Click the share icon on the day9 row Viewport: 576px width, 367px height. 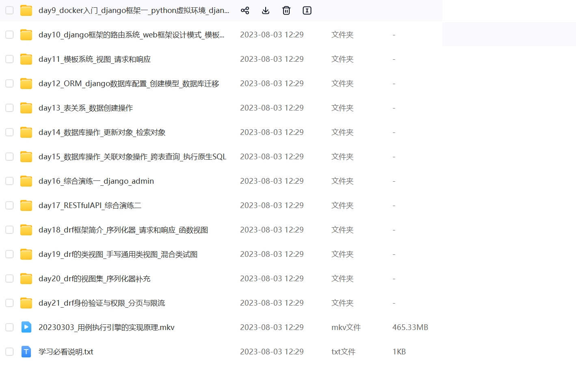click(x=245, y=11)
